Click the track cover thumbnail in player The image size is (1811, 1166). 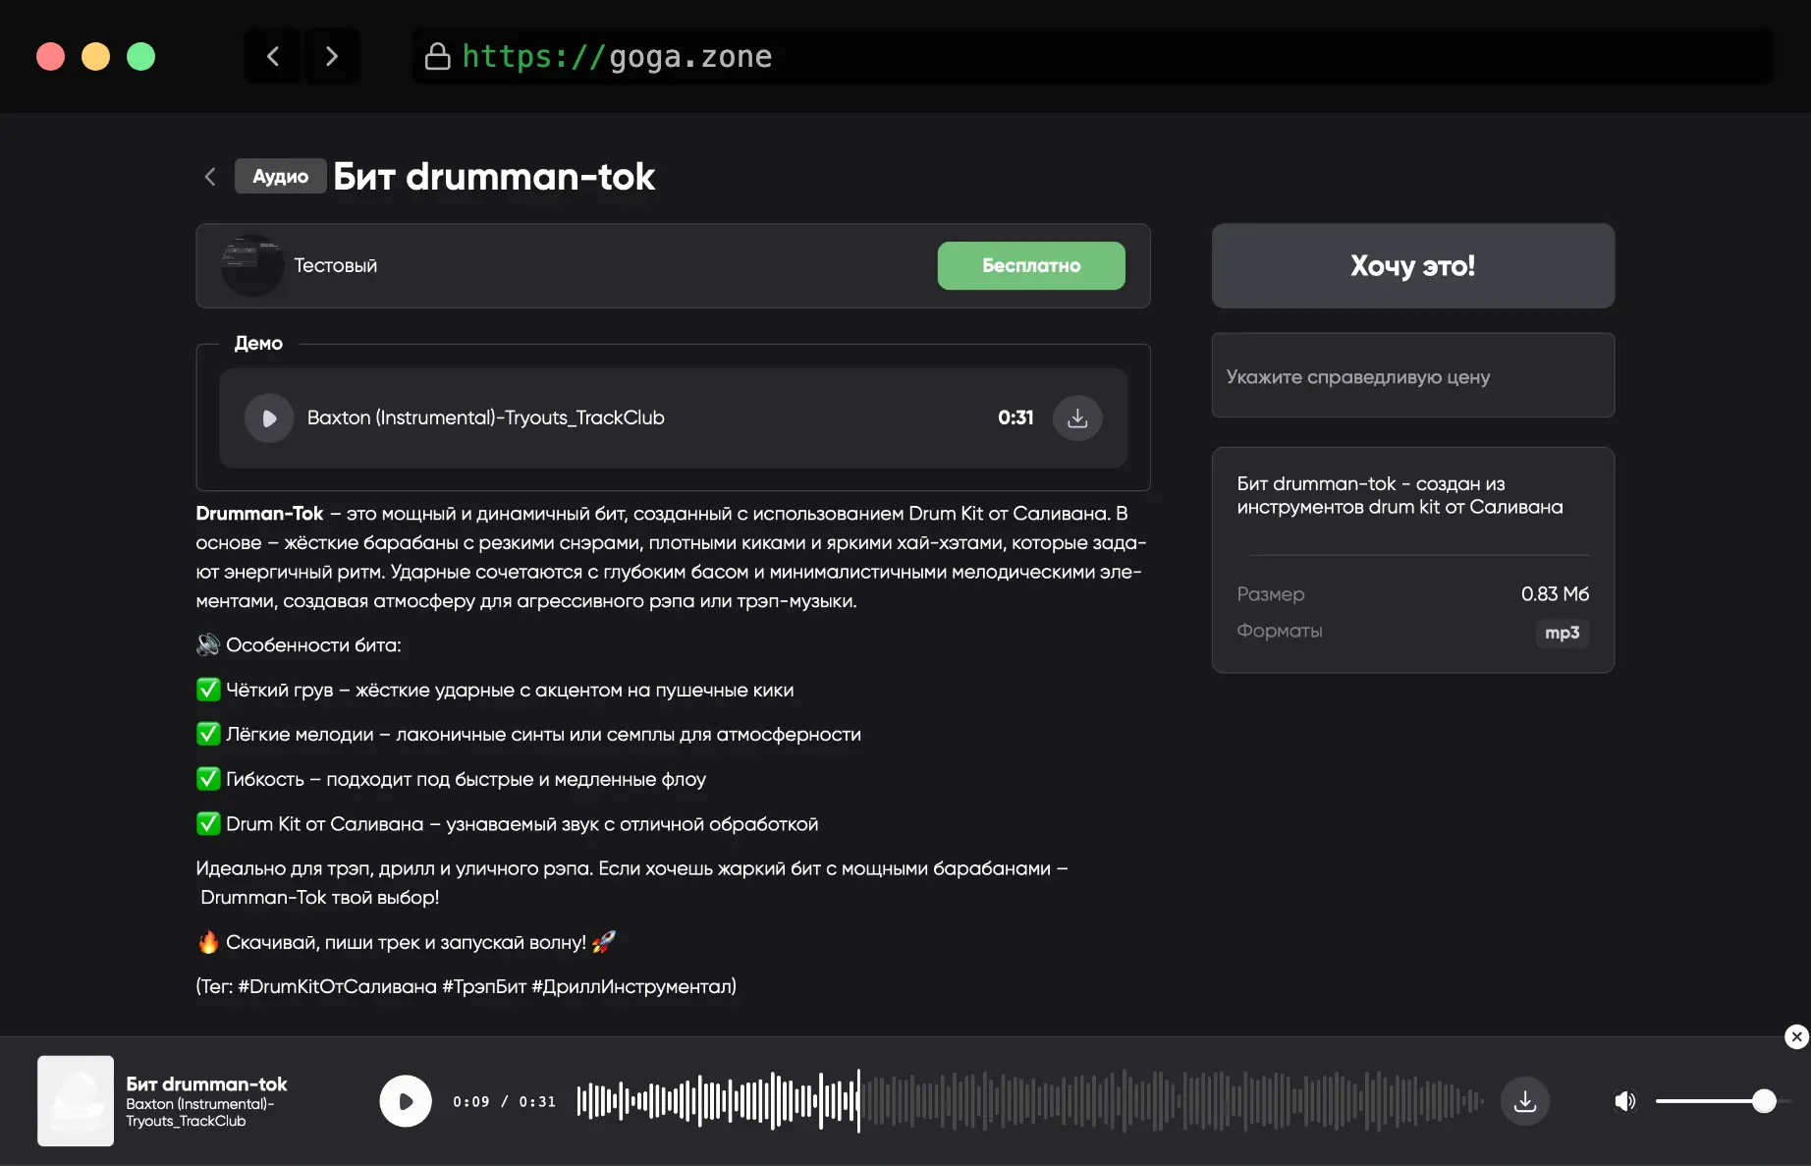click(76, 1101)
